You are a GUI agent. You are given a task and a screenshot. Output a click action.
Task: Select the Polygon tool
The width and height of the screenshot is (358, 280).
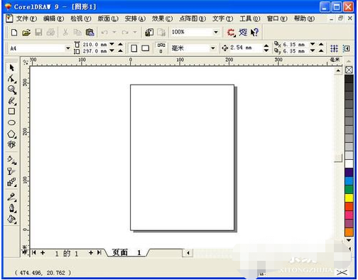pos(11,134)
